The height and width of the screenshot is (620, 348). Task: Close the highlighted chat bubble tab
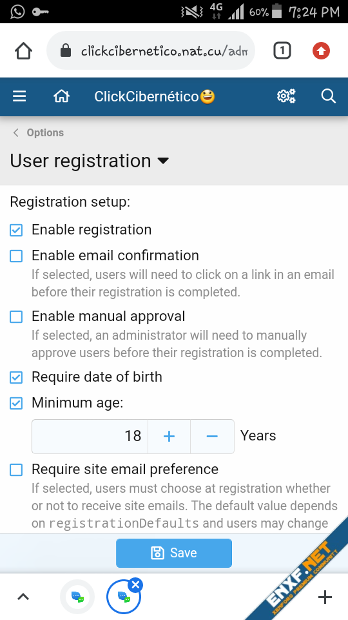click(136, 585)
